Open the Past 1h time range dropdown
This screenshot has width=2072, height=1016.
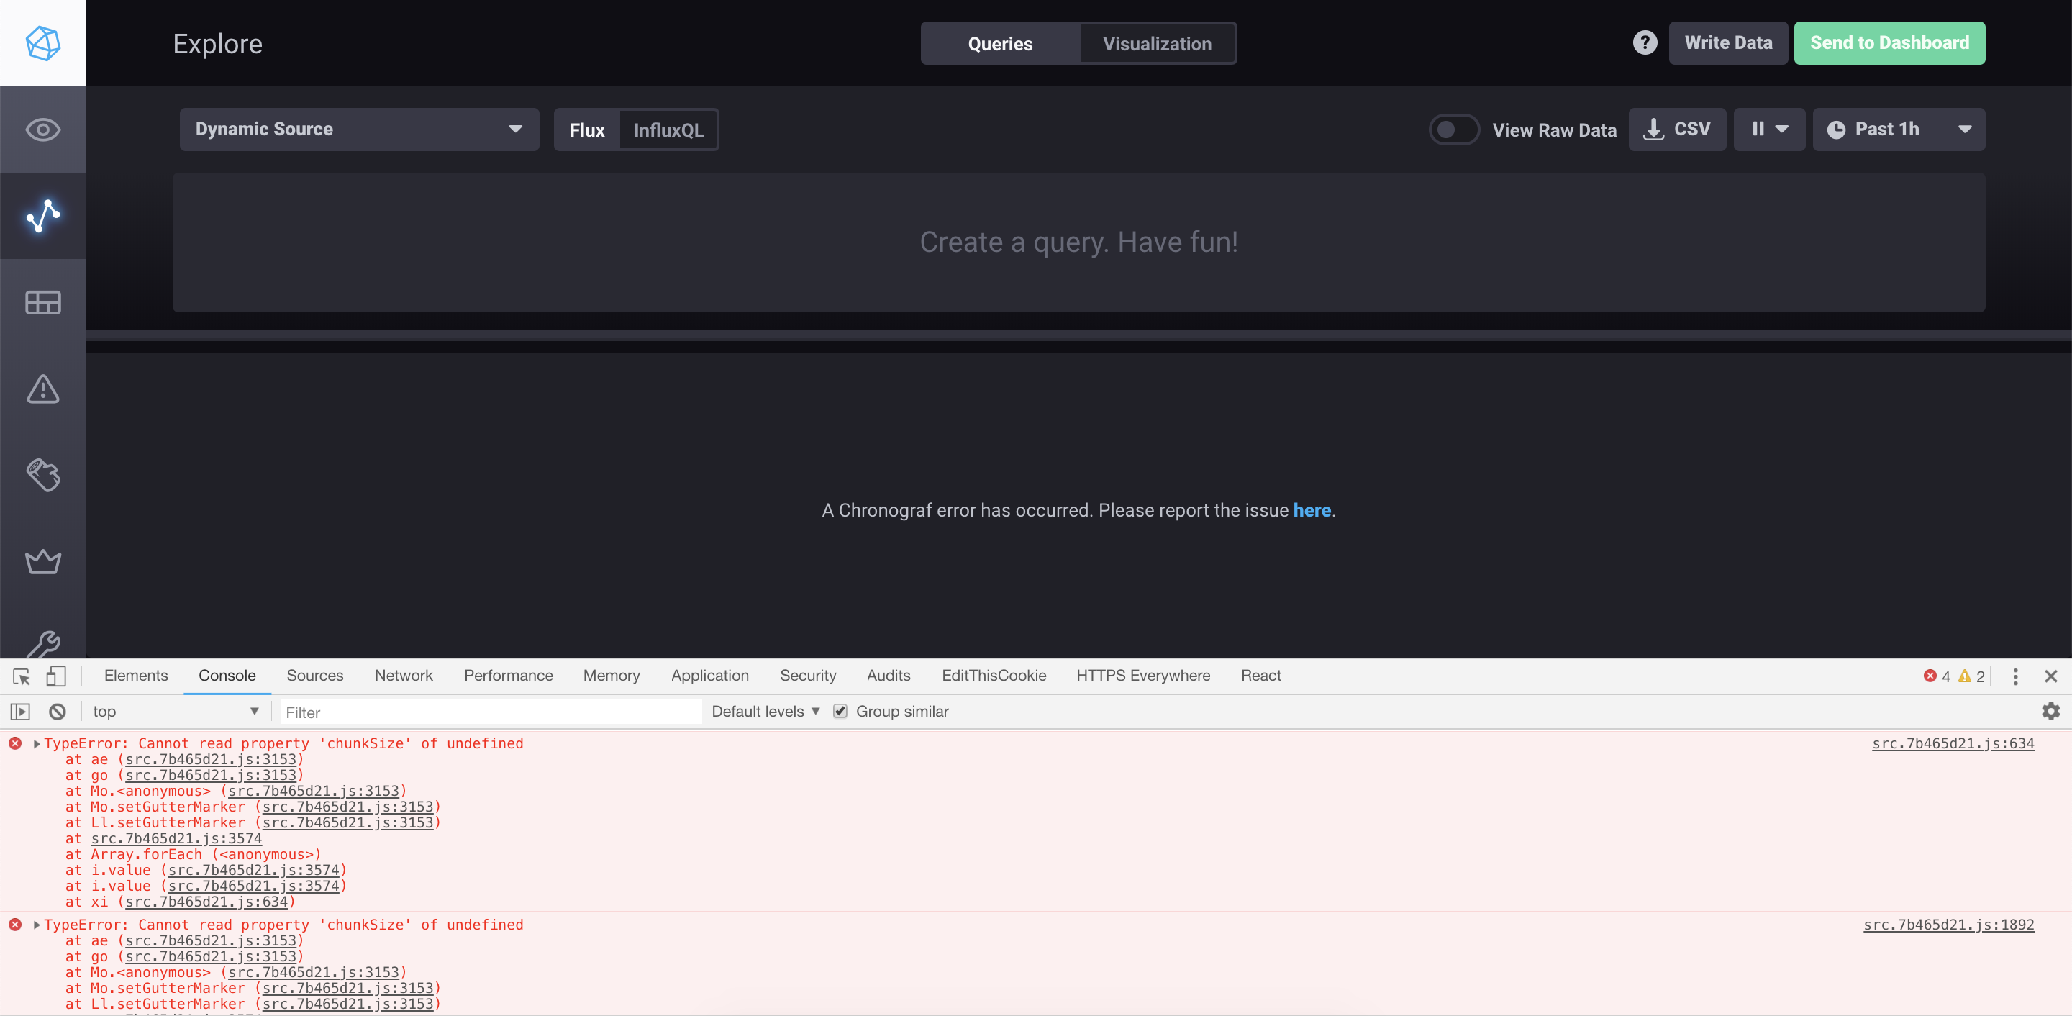tap(1899, 130)
